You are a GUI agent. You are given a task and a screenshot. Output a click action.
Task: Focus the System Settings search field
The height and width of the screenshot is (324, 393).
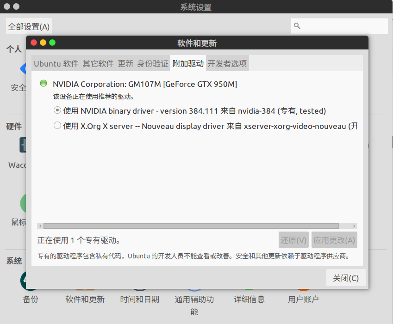tap(339, 26)
